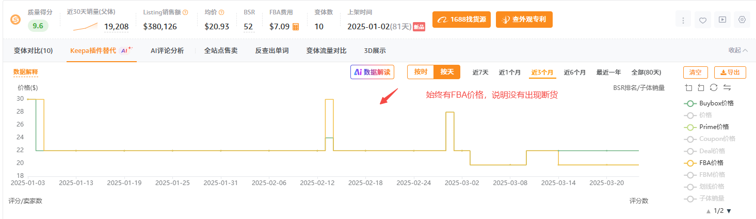The height and width of the screenshot is (219, 756).
Task: Click the chart zoom reset back icon
Action: [701, 87]
